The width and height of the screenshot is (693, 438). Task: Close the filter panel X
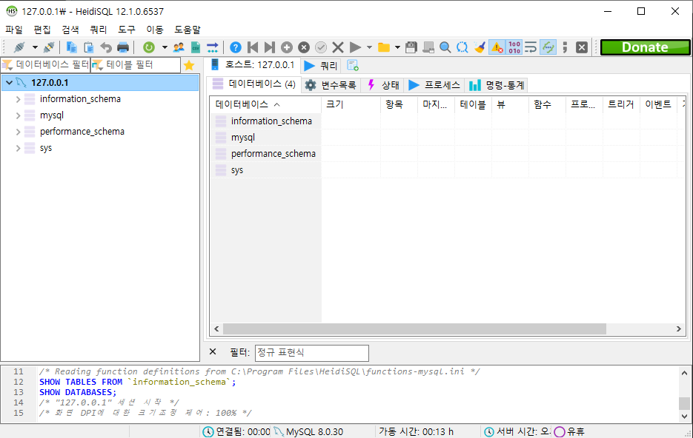click(213, 351)
